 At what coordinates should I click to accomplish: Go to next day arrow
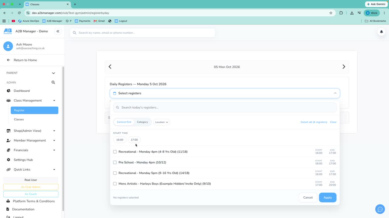(x=344, y=67)
